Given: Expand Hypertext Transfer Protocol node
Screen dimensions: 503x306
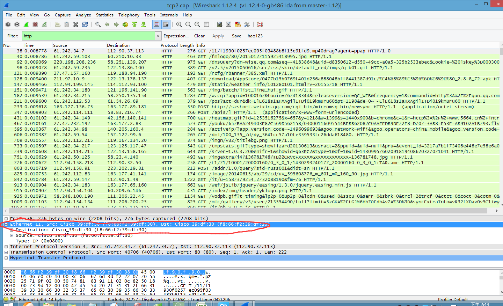Looking at the screenshot, I should click(6, 258).
